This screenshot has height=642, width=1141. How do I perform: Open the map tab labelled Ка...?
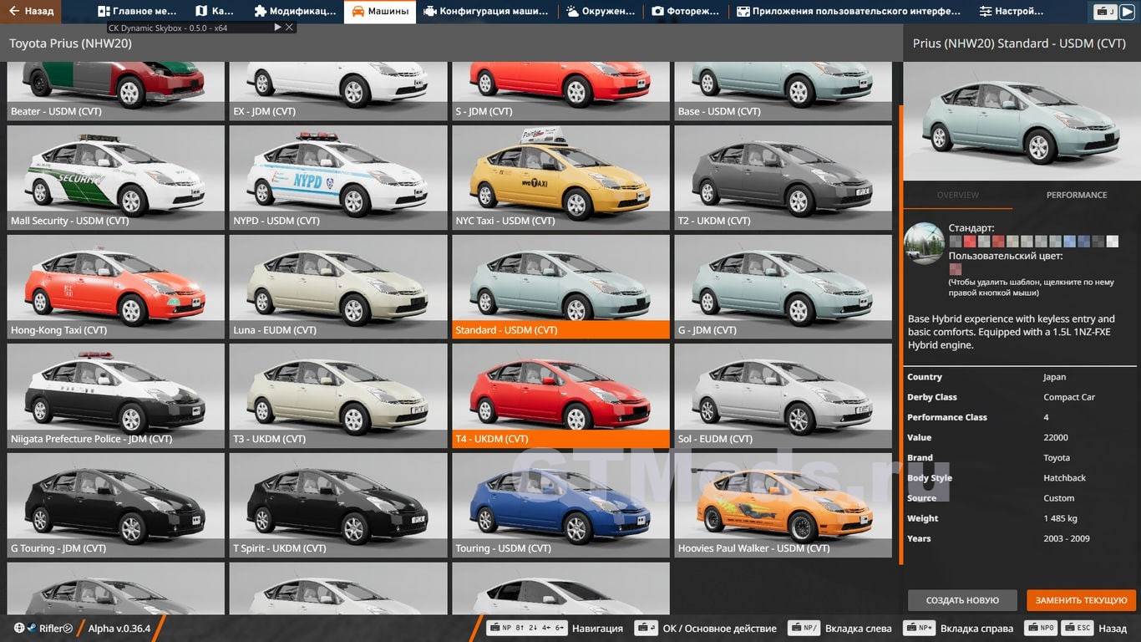tap(215, 12)
